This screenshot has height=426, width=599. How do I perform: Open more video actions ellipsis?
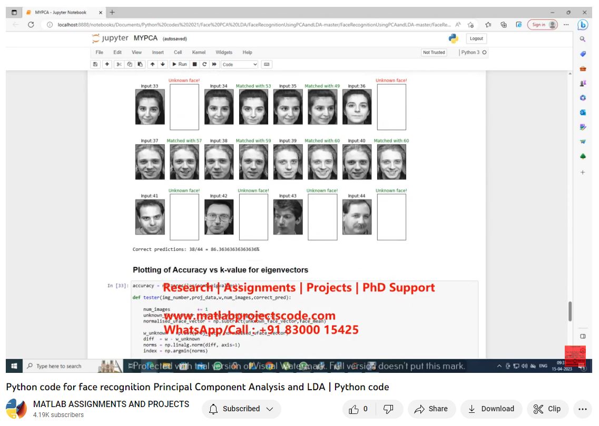click(x=582, y=409)
